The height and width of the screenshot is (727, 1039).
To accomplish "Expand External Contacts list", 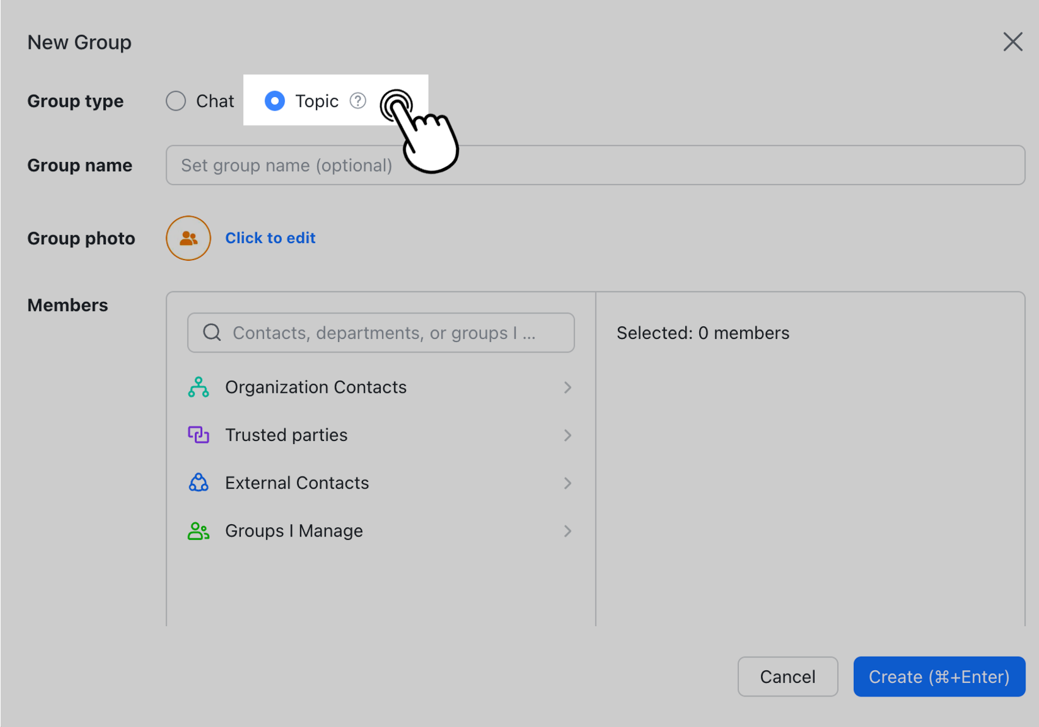I will click(568, 483).
